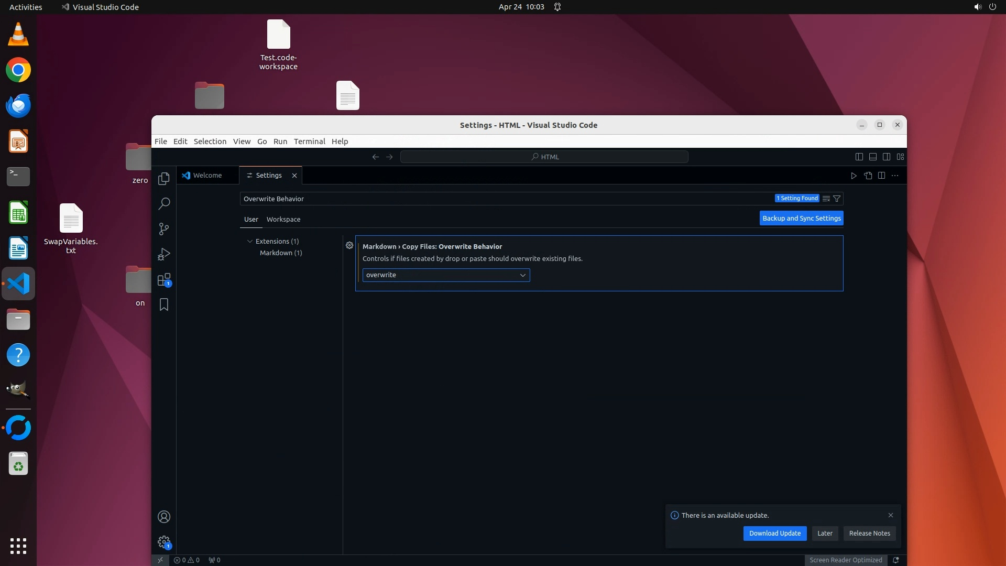
Task: Toggle the secondary side bar layout icon
Action: [887, 157]
